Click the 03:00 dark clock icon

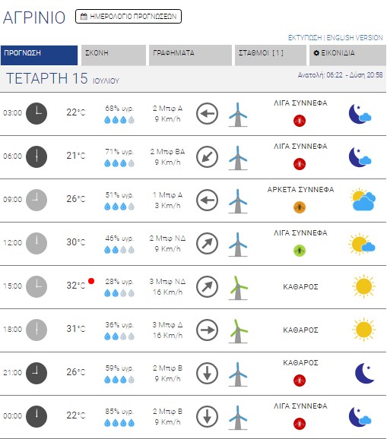pos(36,113)
